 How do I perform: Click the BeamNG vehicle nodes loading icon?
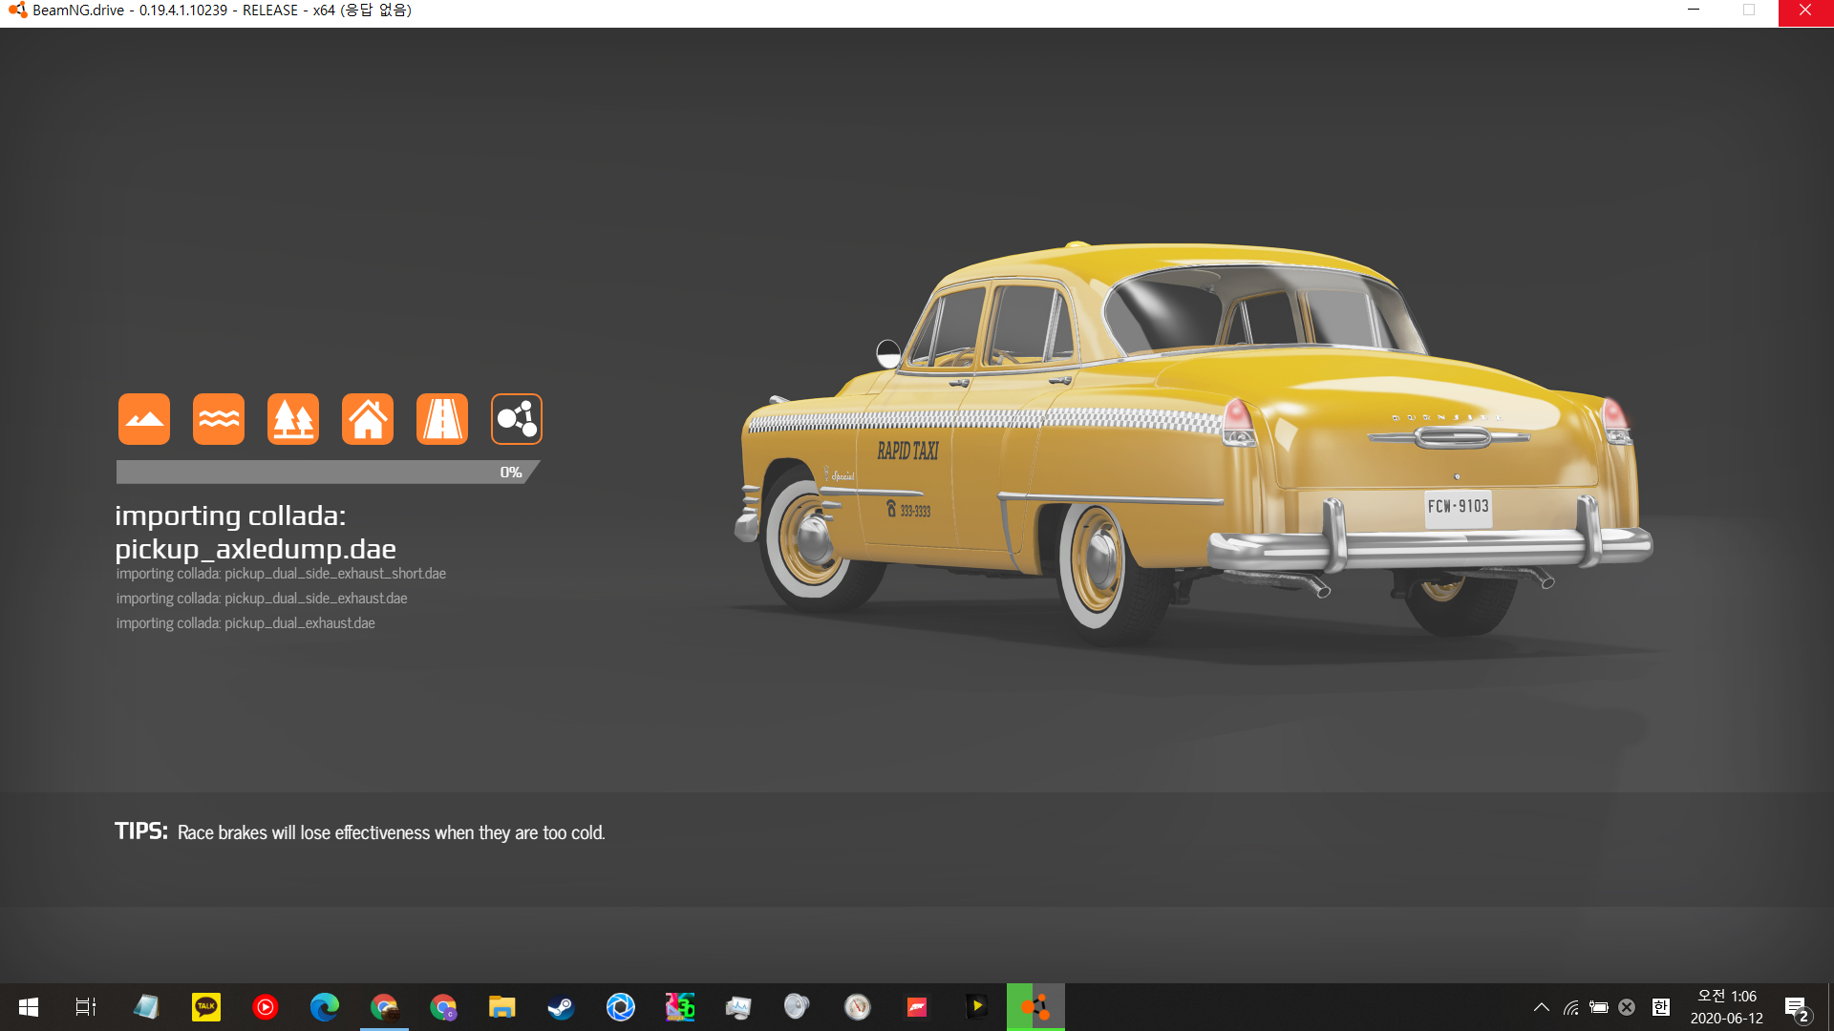click(x=517, y=419)
